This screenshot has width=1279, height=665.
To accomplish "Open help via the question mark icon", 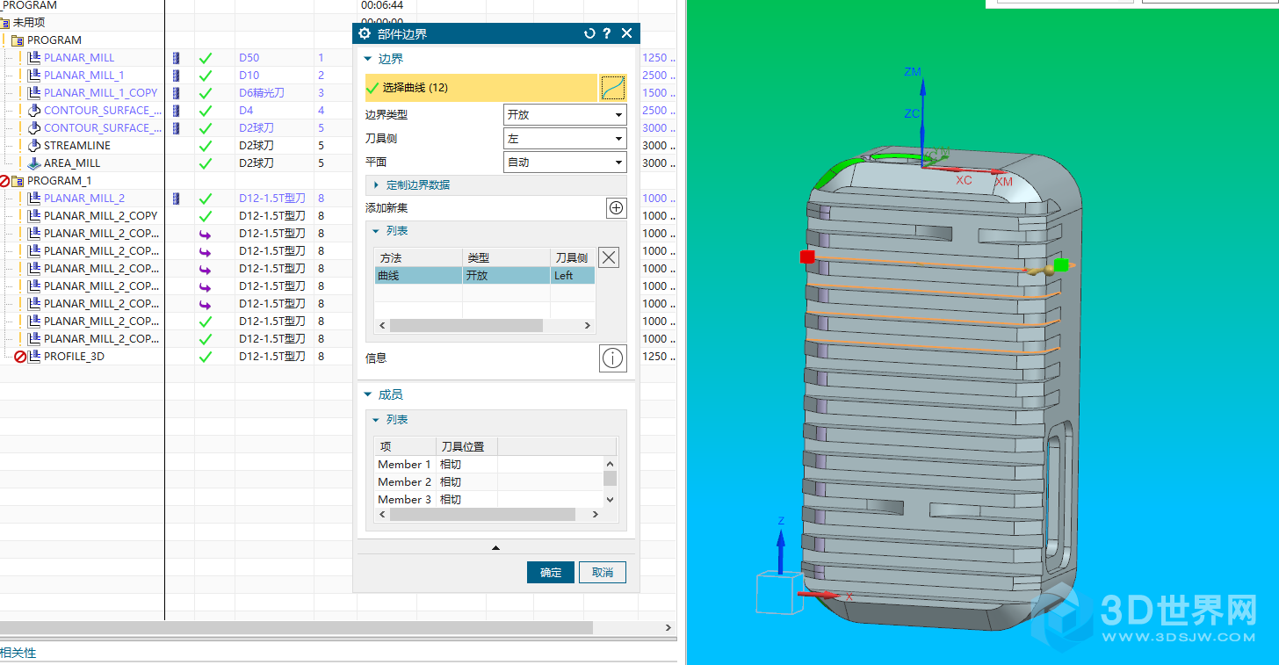I will (606, 33).
